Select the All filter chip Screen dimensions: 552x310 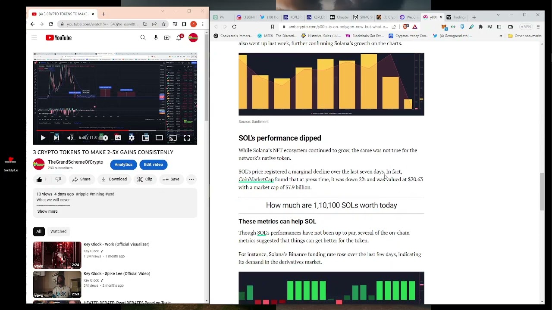[x=39, y=232]
